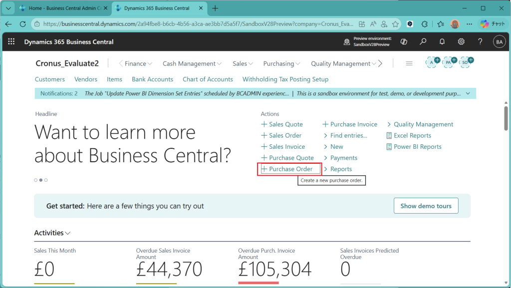
Task: Open the BA account avatar
Action: pyautogui.click(x=499, y=42)
